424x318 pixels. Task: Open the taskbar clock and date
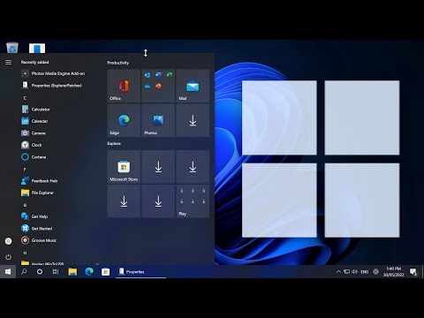pos(393,272)
